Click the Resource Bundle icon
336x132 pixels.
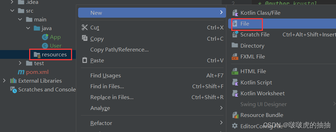(x=235, y=115)
